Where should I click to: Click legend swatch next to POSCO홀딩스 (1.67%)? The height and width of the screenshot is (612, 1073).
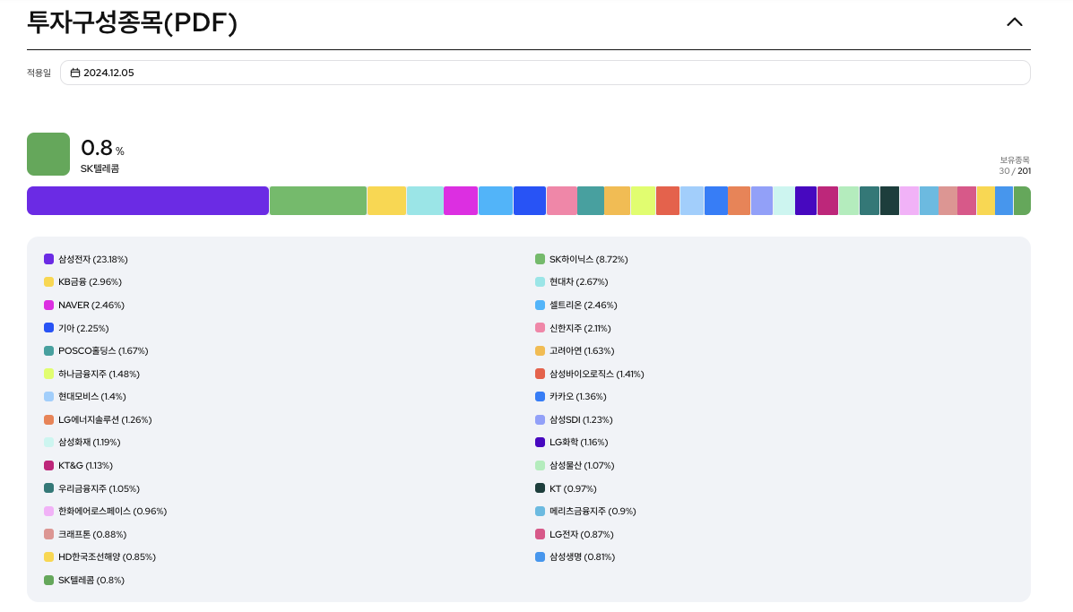pyautogui.click(x=48, y=350)
